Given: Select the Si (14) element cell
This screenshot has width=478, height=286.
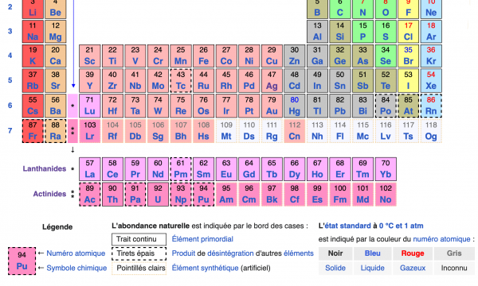Looking at the screenshot, I should (x=340, y=31).
